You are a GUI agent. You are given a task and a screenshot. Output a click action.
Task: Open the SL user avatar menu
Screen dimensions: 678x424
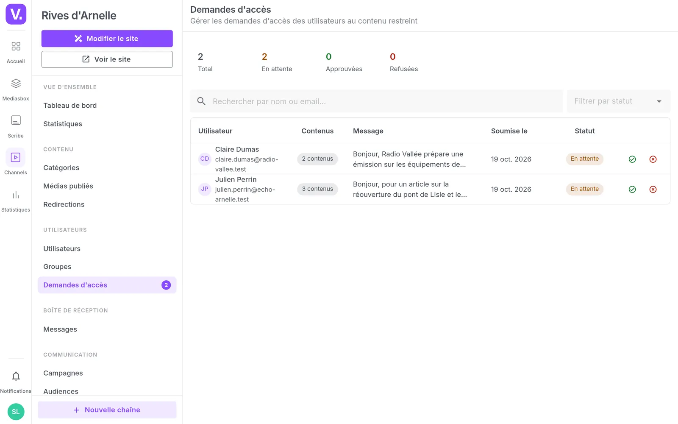tap(16, 412)
